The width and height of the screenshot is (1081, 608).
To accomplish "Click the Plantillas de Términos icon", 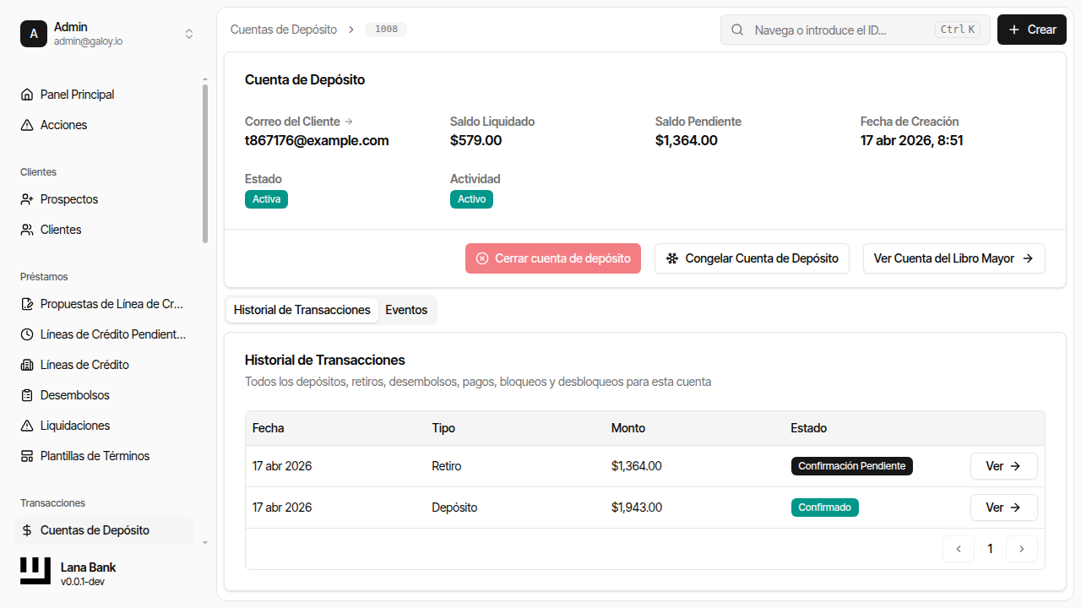I will tap(27, 456).
